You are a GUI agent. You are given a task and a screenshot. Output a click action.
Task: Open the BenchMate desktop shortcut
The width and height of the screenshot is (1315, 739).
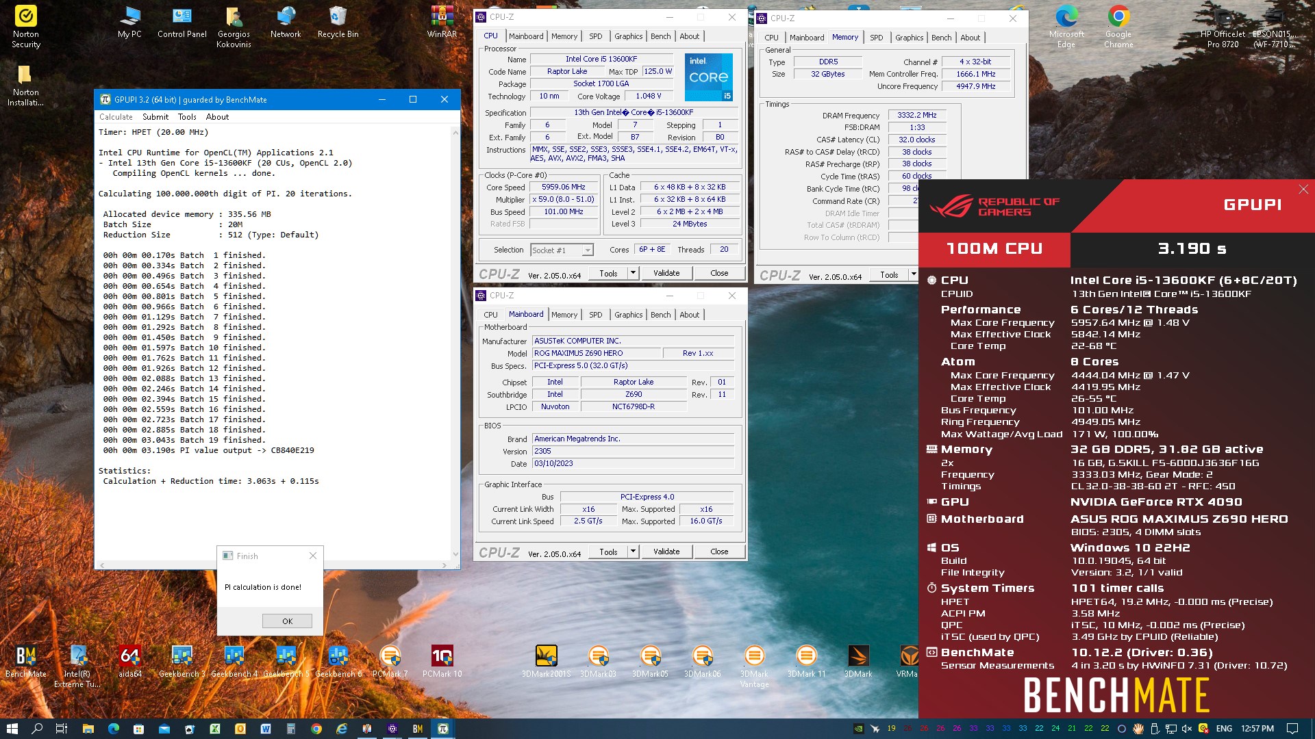26,661
